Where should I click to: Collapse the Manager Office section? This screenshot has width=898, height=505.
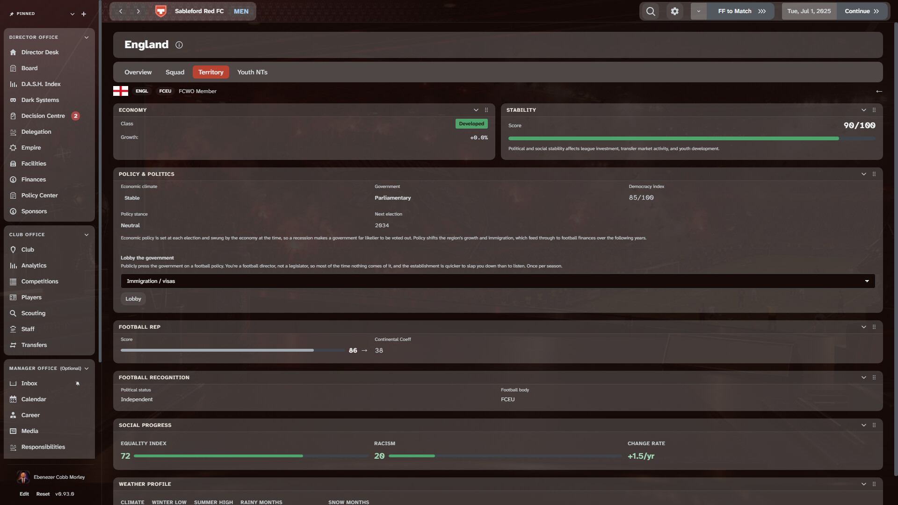tap(87, 368)
